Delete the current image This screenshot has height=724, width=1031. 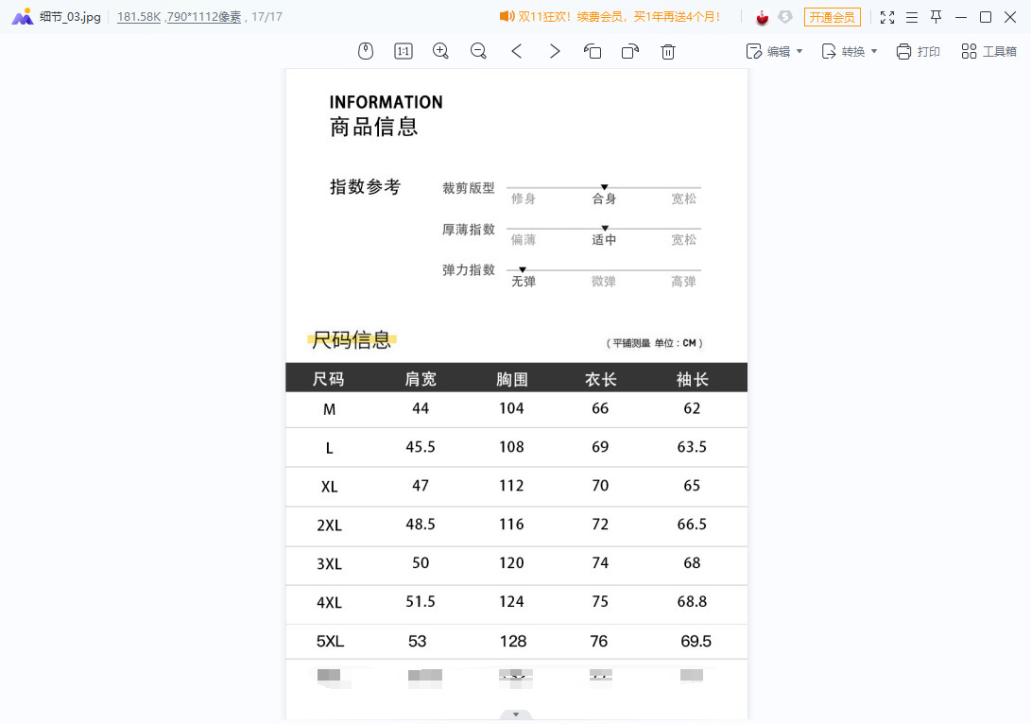click(668, 51)
